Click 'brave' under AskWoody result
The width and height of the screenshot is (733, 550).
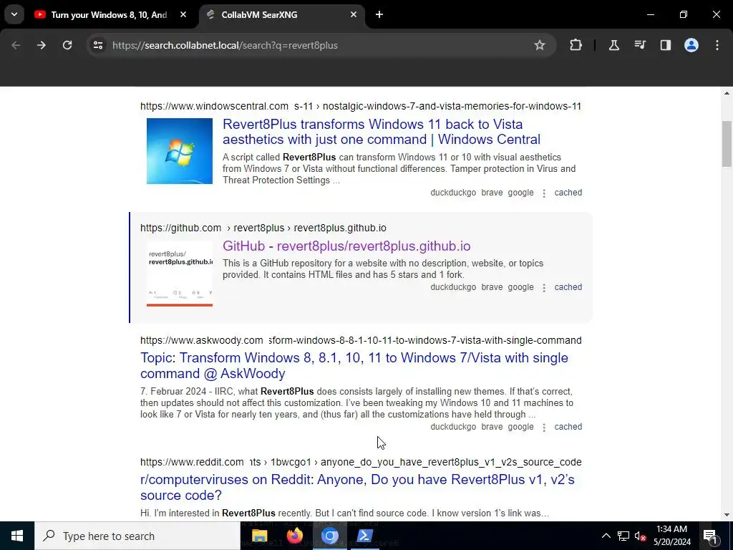pyautogui.click(x=492, y=427)
